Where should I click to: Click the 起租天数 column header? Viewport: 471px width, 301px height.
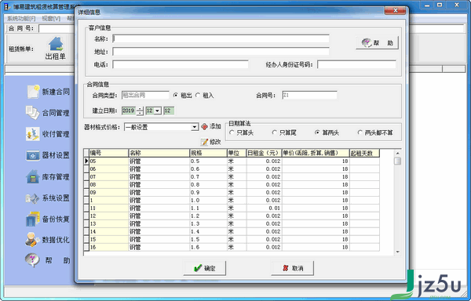point(364,153)
